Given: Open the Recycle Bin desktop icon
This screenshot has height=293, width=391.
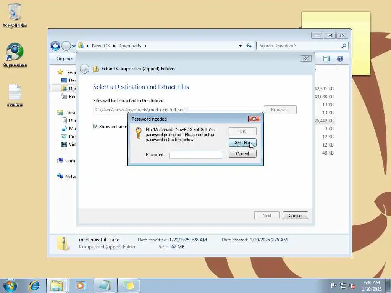Looking at the screenshot, I should pos(15,15).
